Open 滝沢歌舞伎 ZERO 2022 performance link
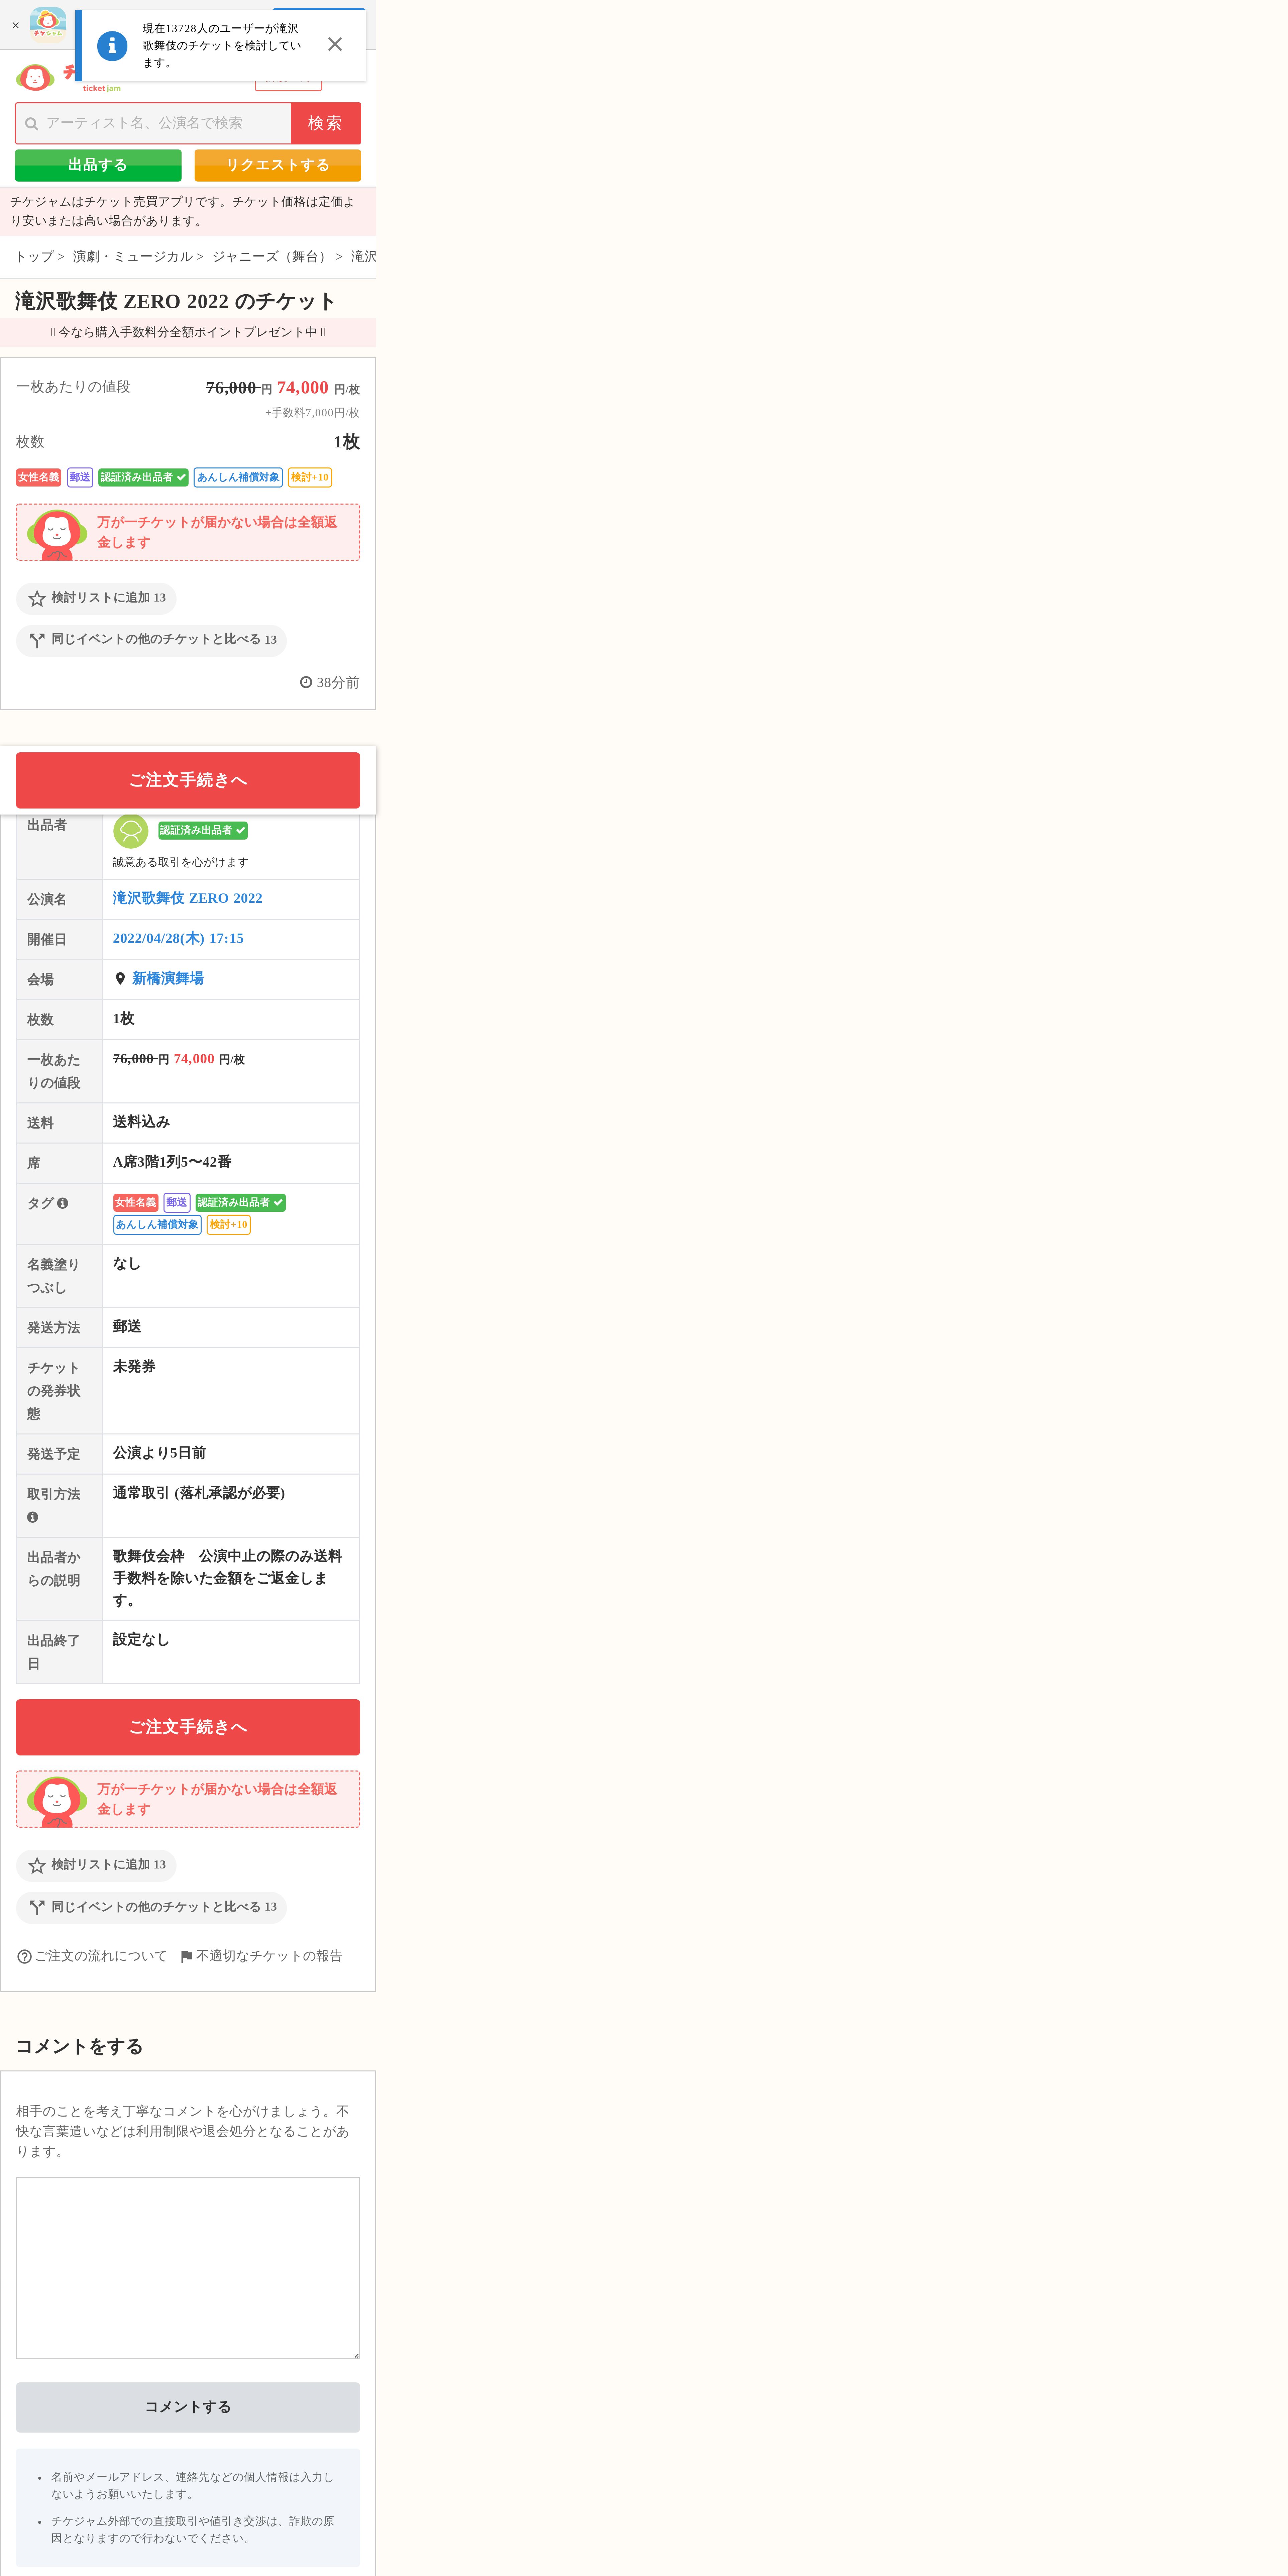Image resolution: width=1288 pixels, height=2576 pixels. click(188, 898)
